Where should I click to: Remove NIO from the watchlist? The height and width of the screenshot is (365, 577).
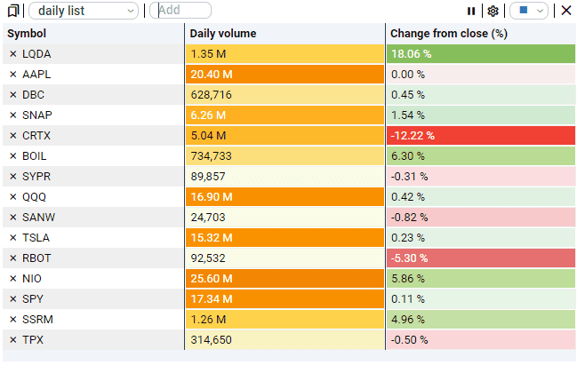pyautogui.click(x=12, y=279)
